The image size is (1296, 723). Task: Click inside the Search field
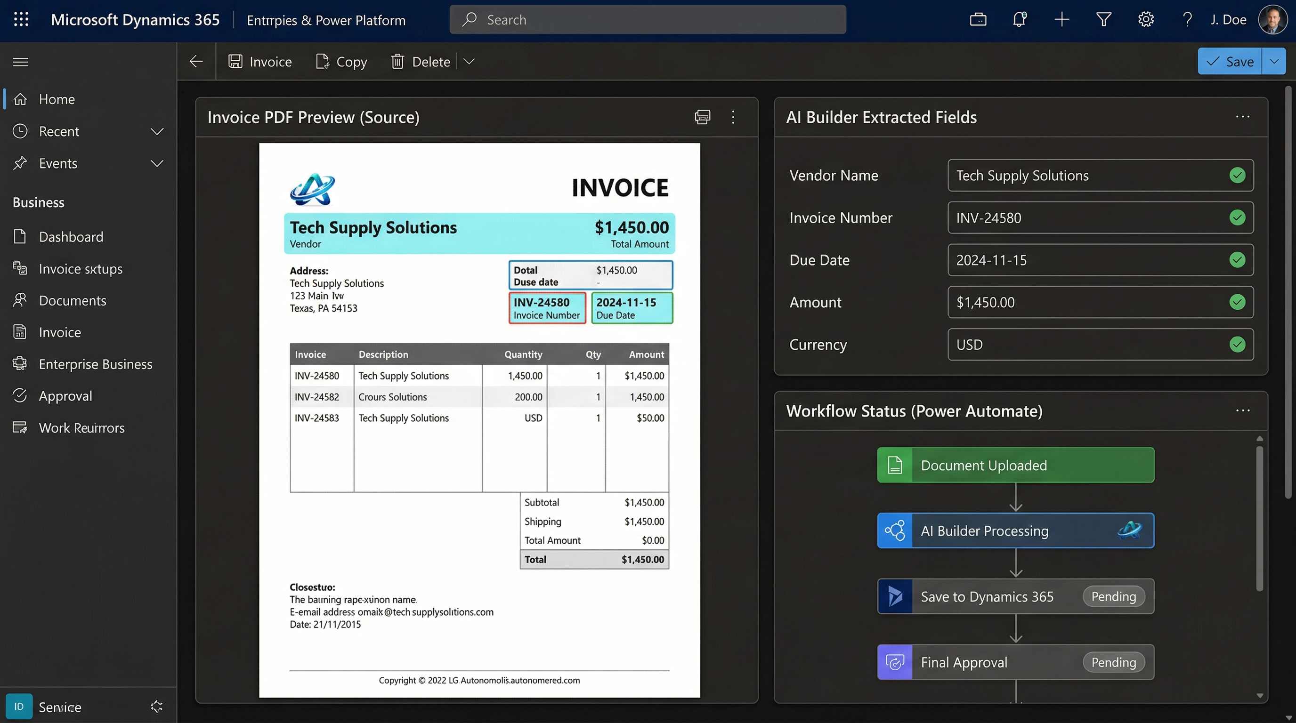647,19
